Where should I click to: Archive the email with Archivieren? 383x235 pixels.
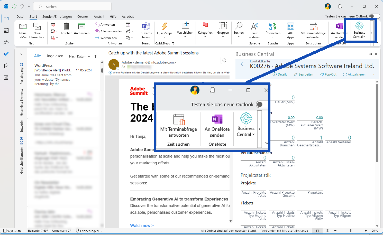82,29
